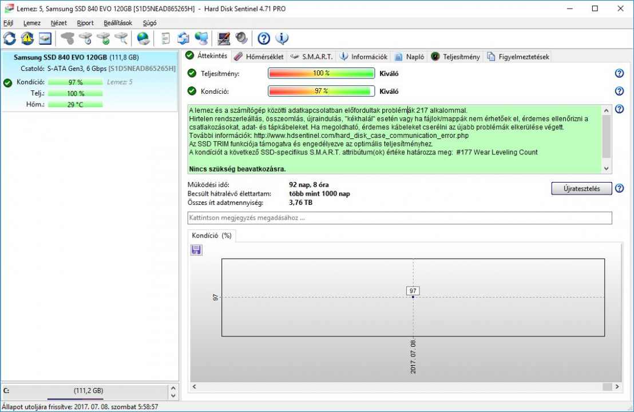The width and height of the screenshot is (634, 412).
Task: Click the partition list scroll down arrow
Action: click(x=173, y=396)
